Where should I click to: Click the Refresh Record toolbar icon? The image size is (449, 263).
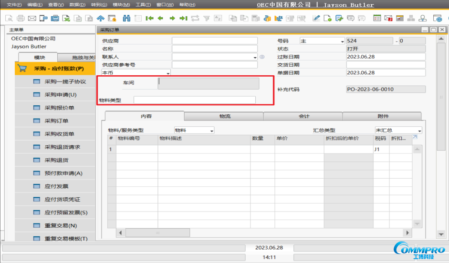tap(195, 18)
